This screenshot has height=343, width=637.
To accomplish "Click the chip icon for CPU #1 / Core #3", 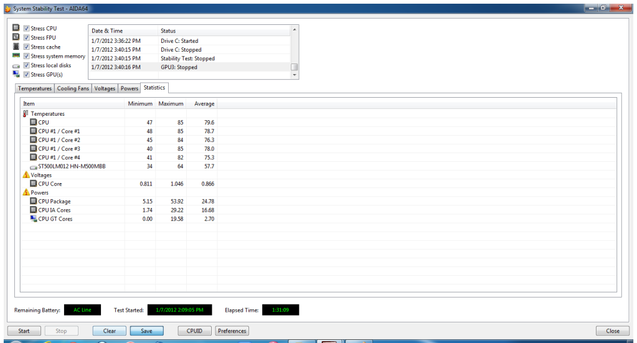I will [33, 148].
